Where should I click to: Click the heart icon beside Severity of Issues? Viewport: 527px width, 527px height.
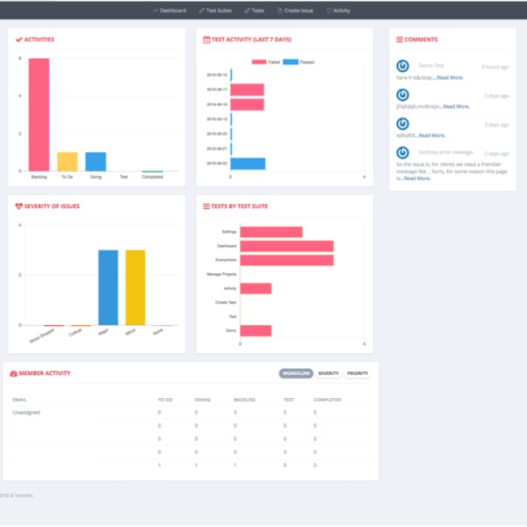pos(18,206)
